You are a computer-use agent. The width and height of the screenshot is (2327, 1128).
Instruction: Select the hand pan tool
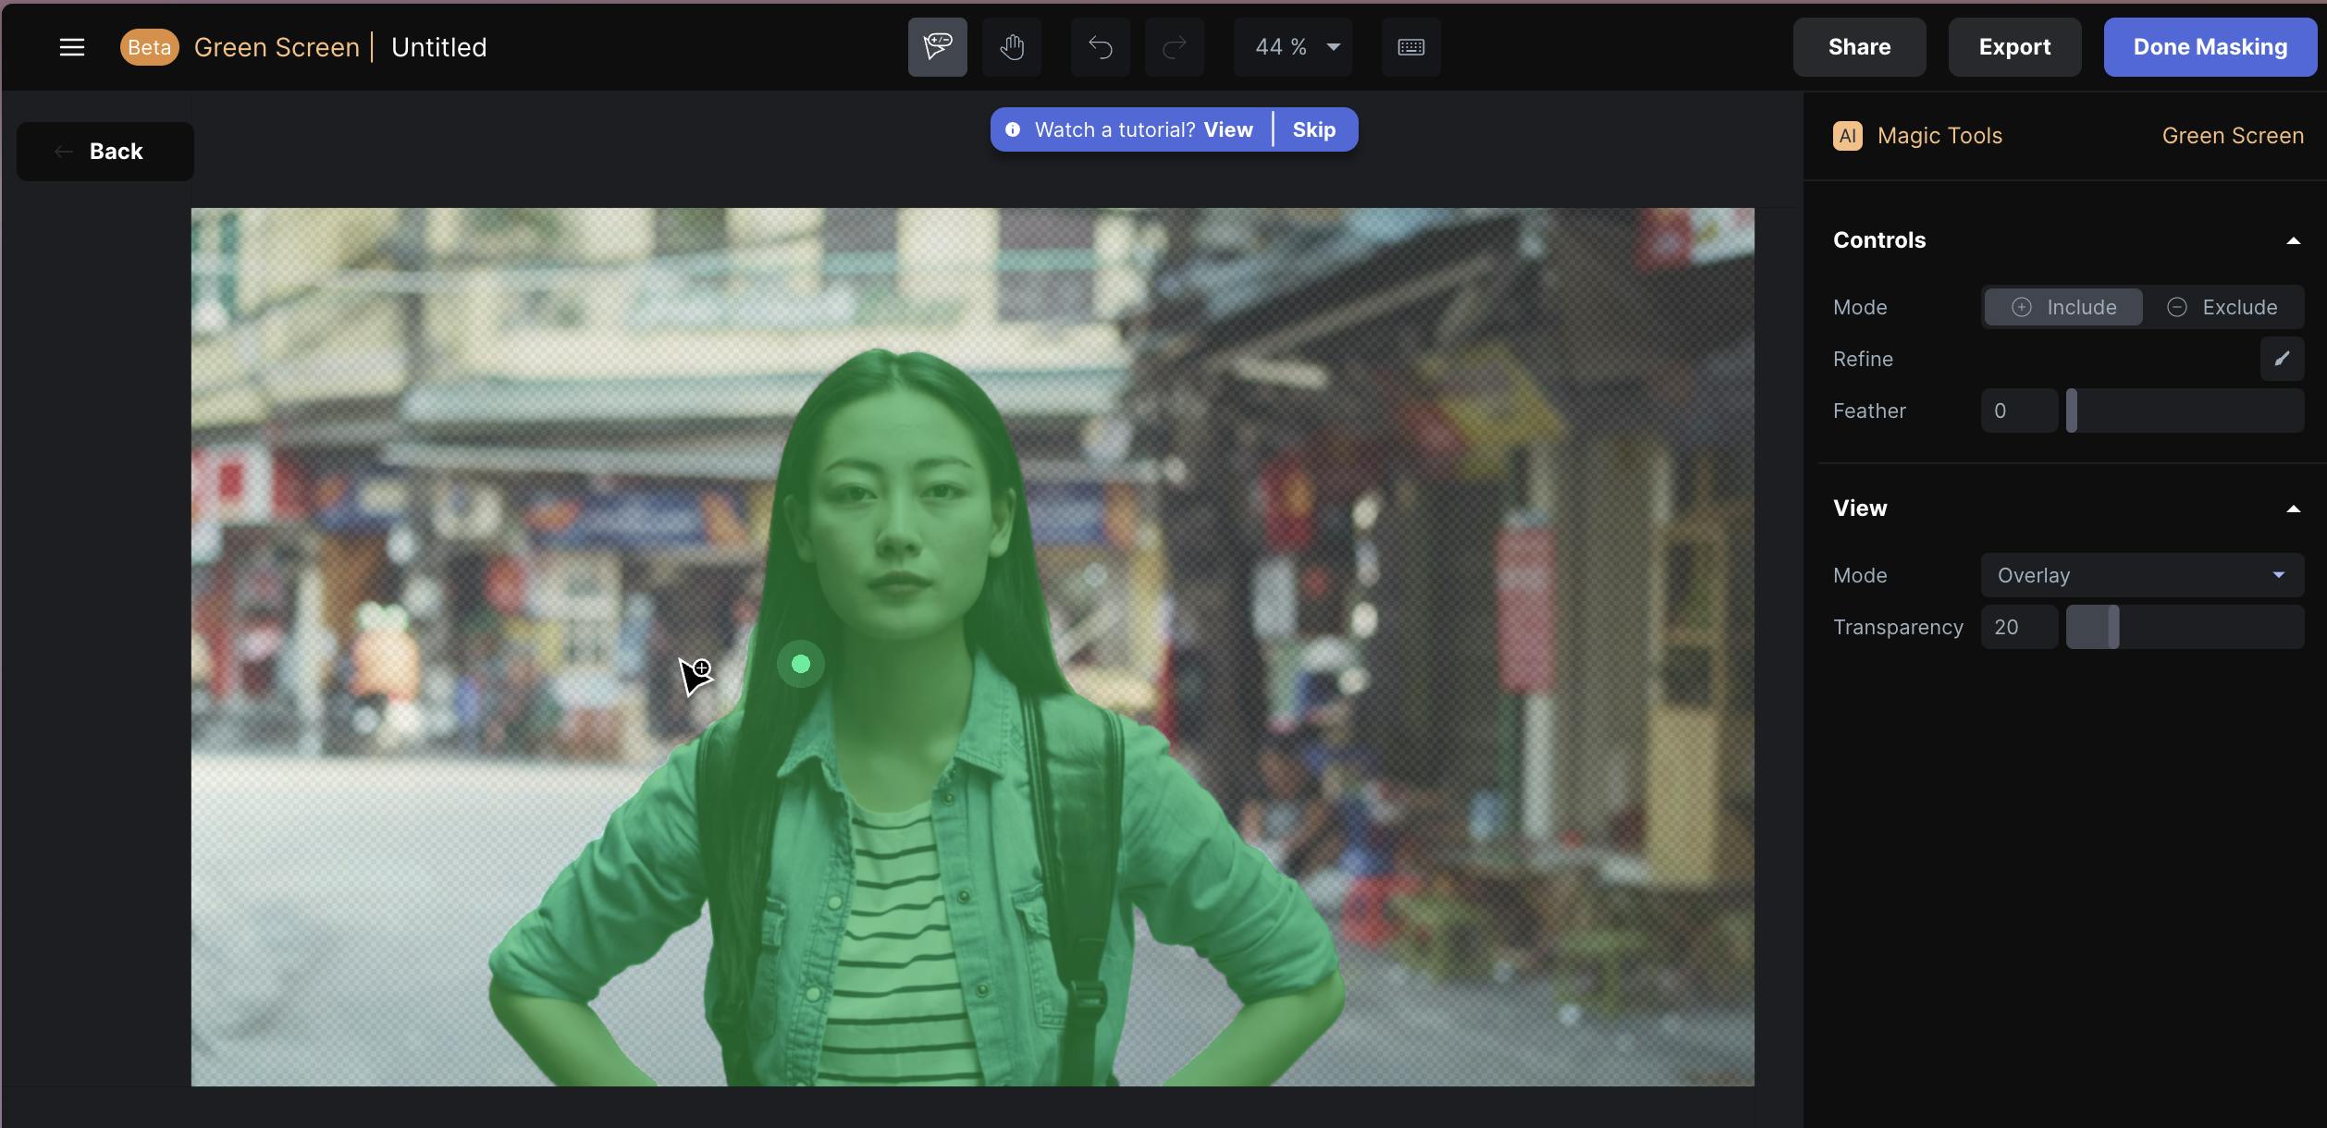1012,47
